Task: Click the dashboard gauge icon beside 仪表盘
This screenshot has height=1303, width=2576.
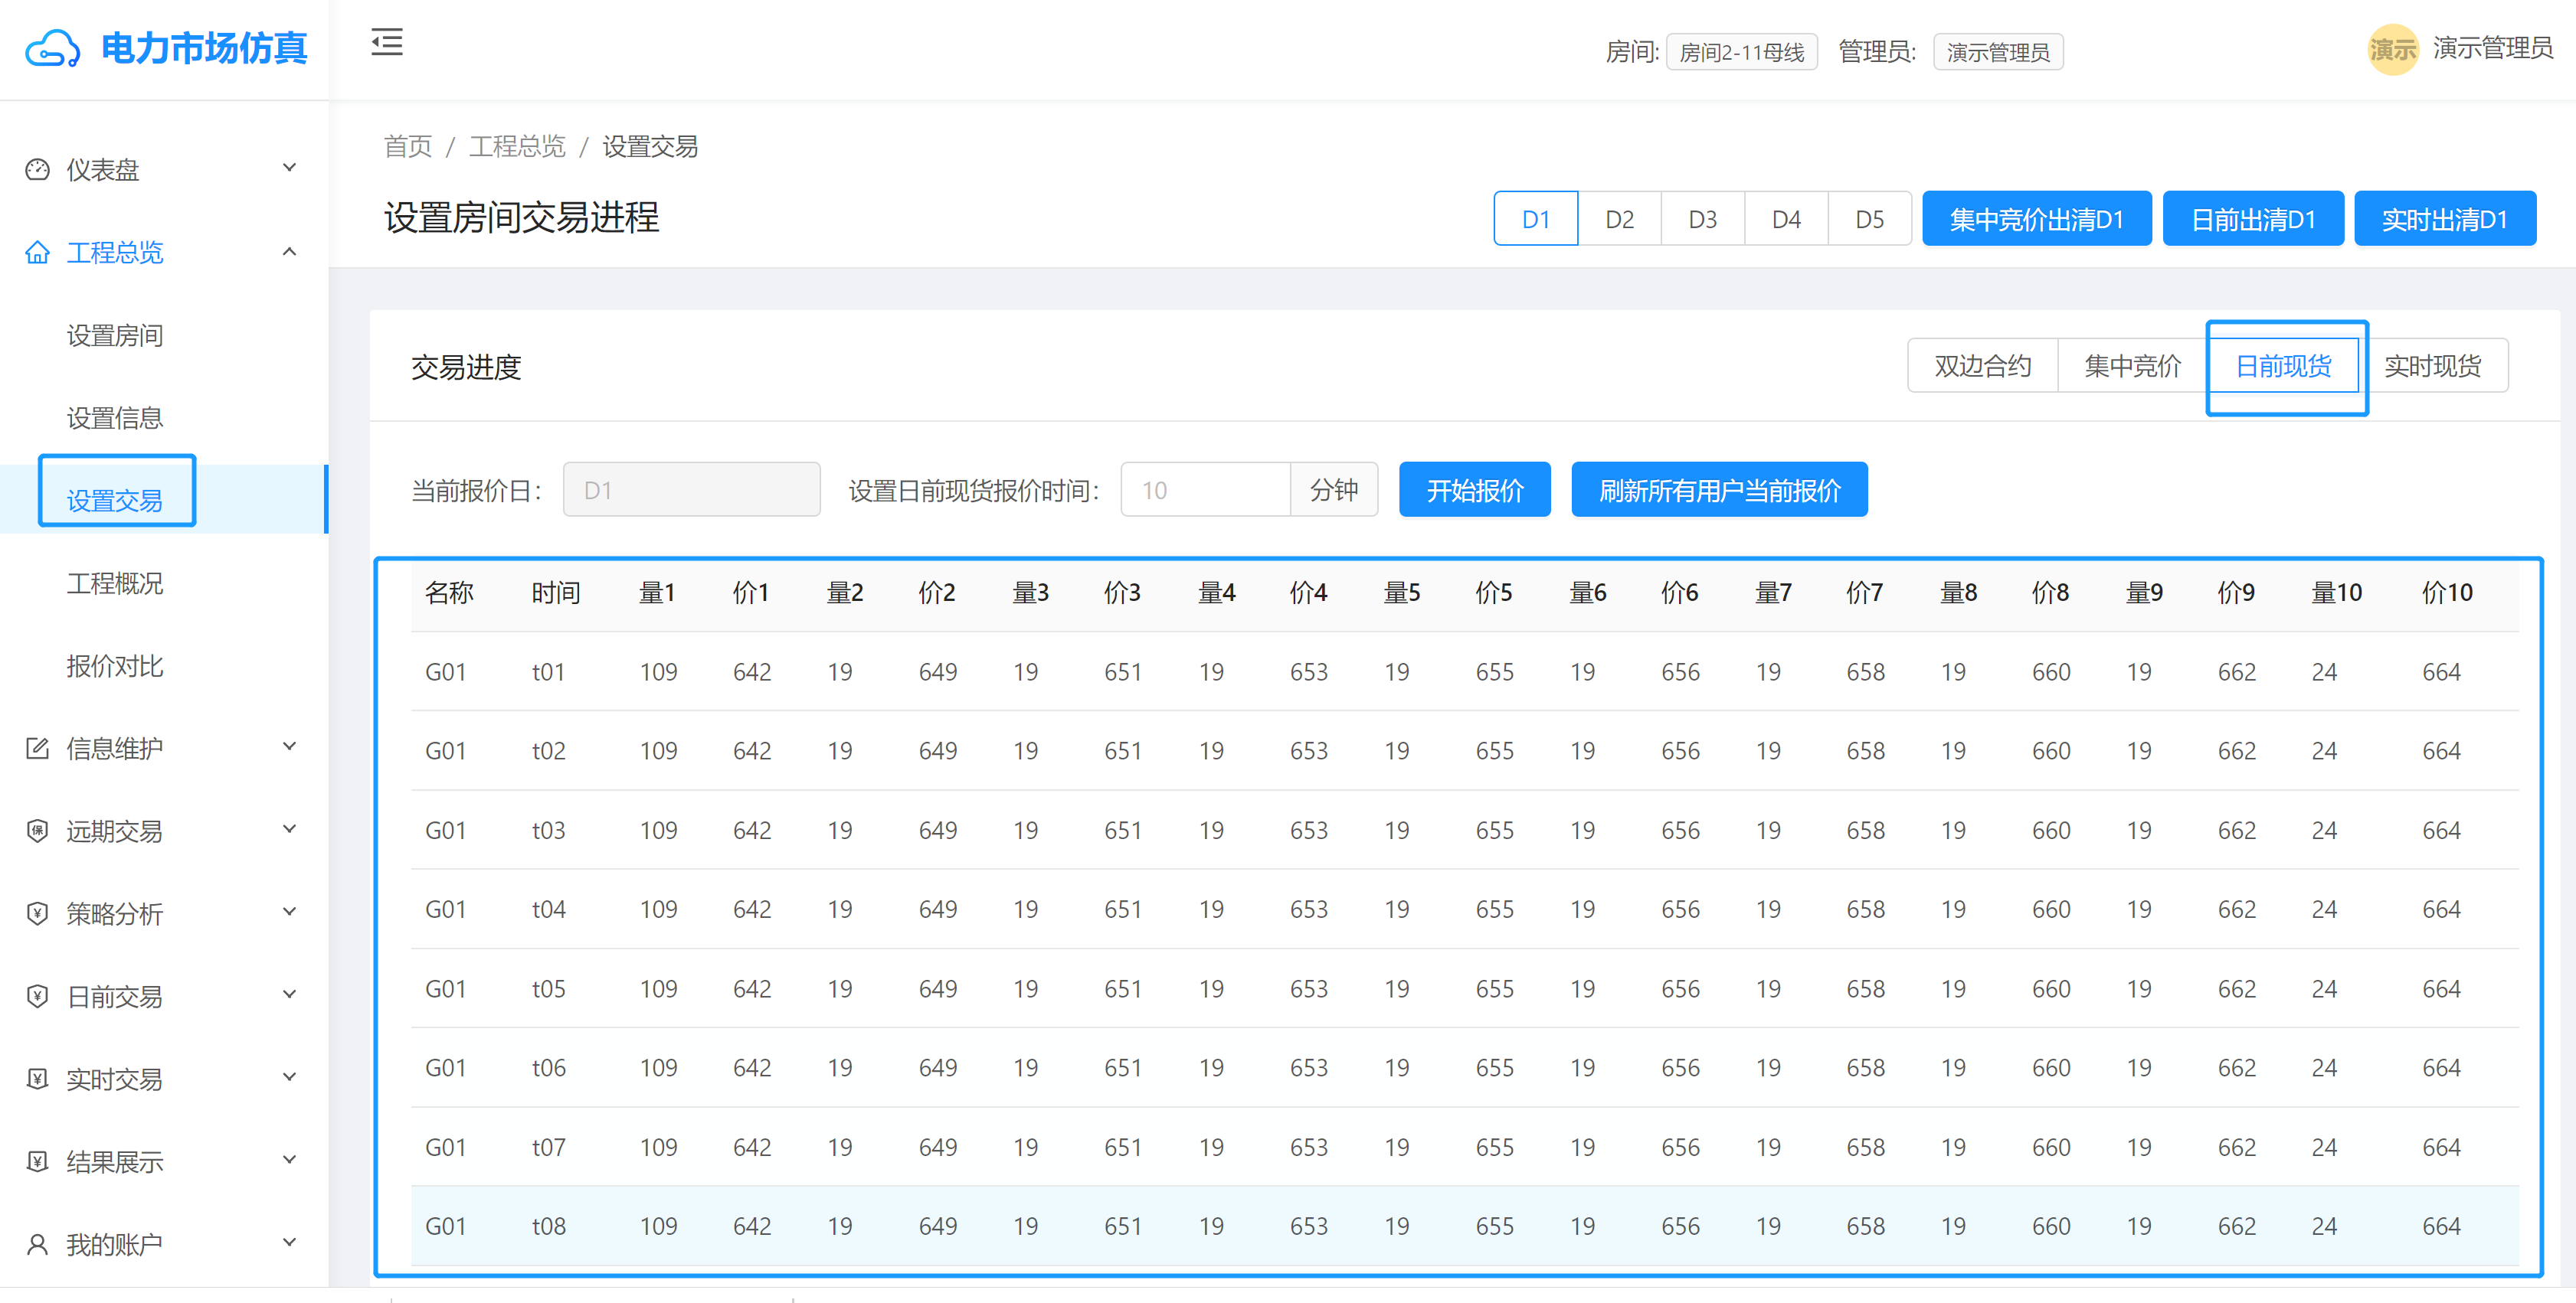Action: click(x=37, y=169)
